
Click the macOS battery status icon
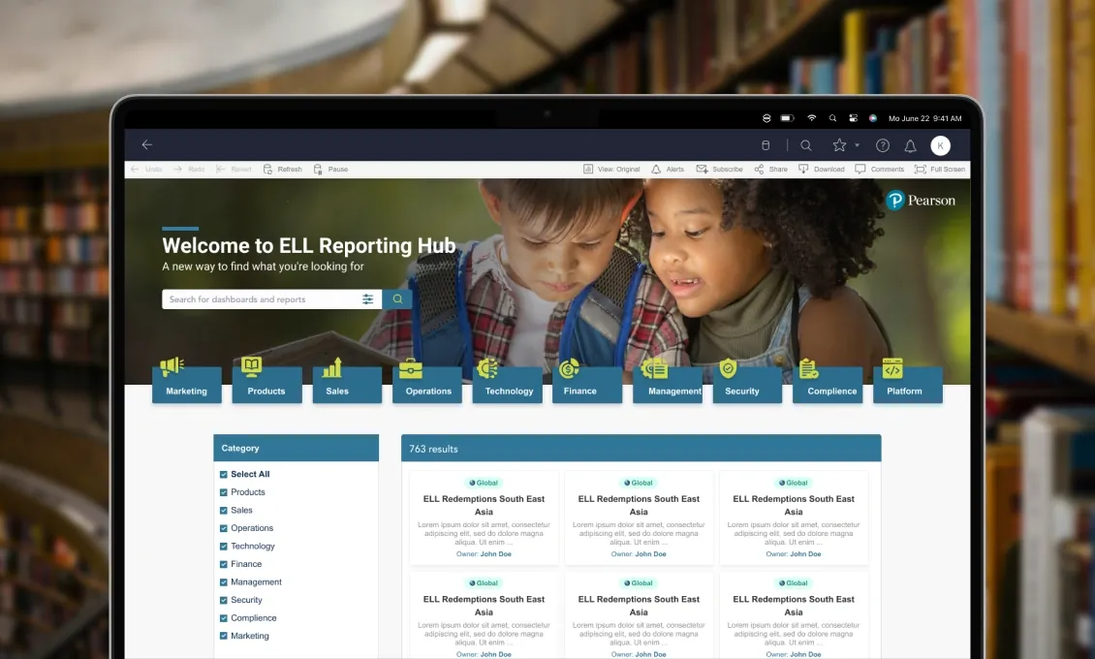787,118
